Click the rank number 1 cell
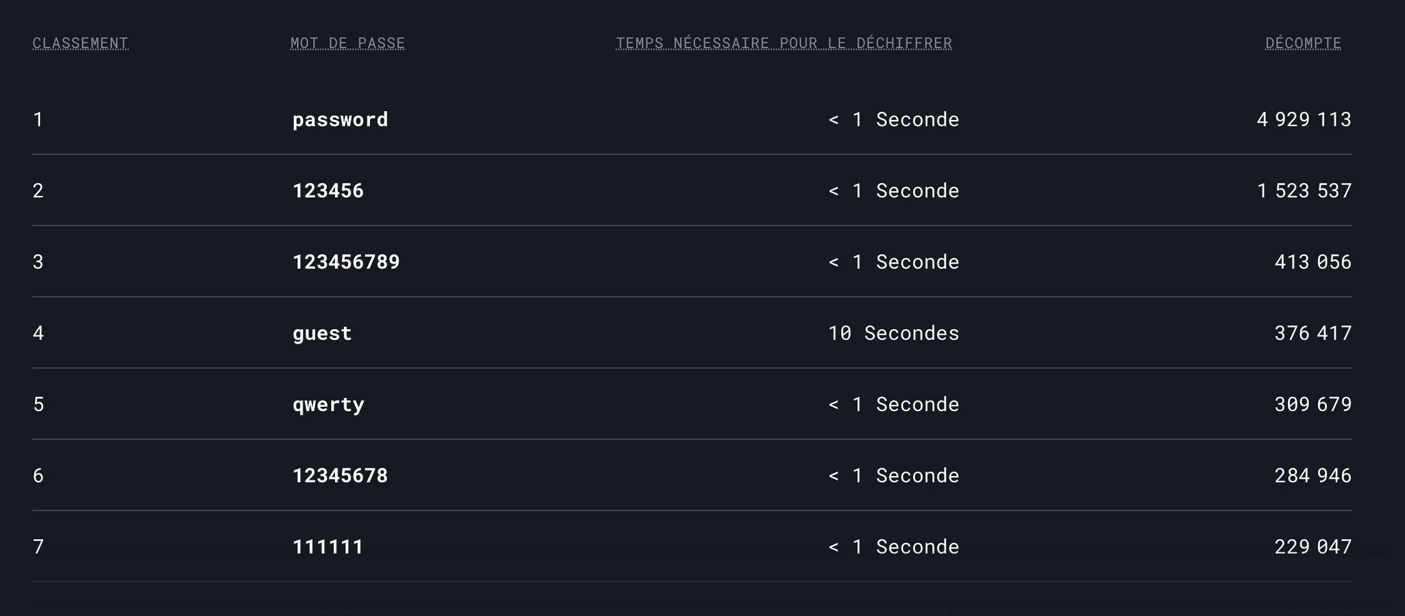The height and width of the screenshot is (616, 1405). click(38, 119)
